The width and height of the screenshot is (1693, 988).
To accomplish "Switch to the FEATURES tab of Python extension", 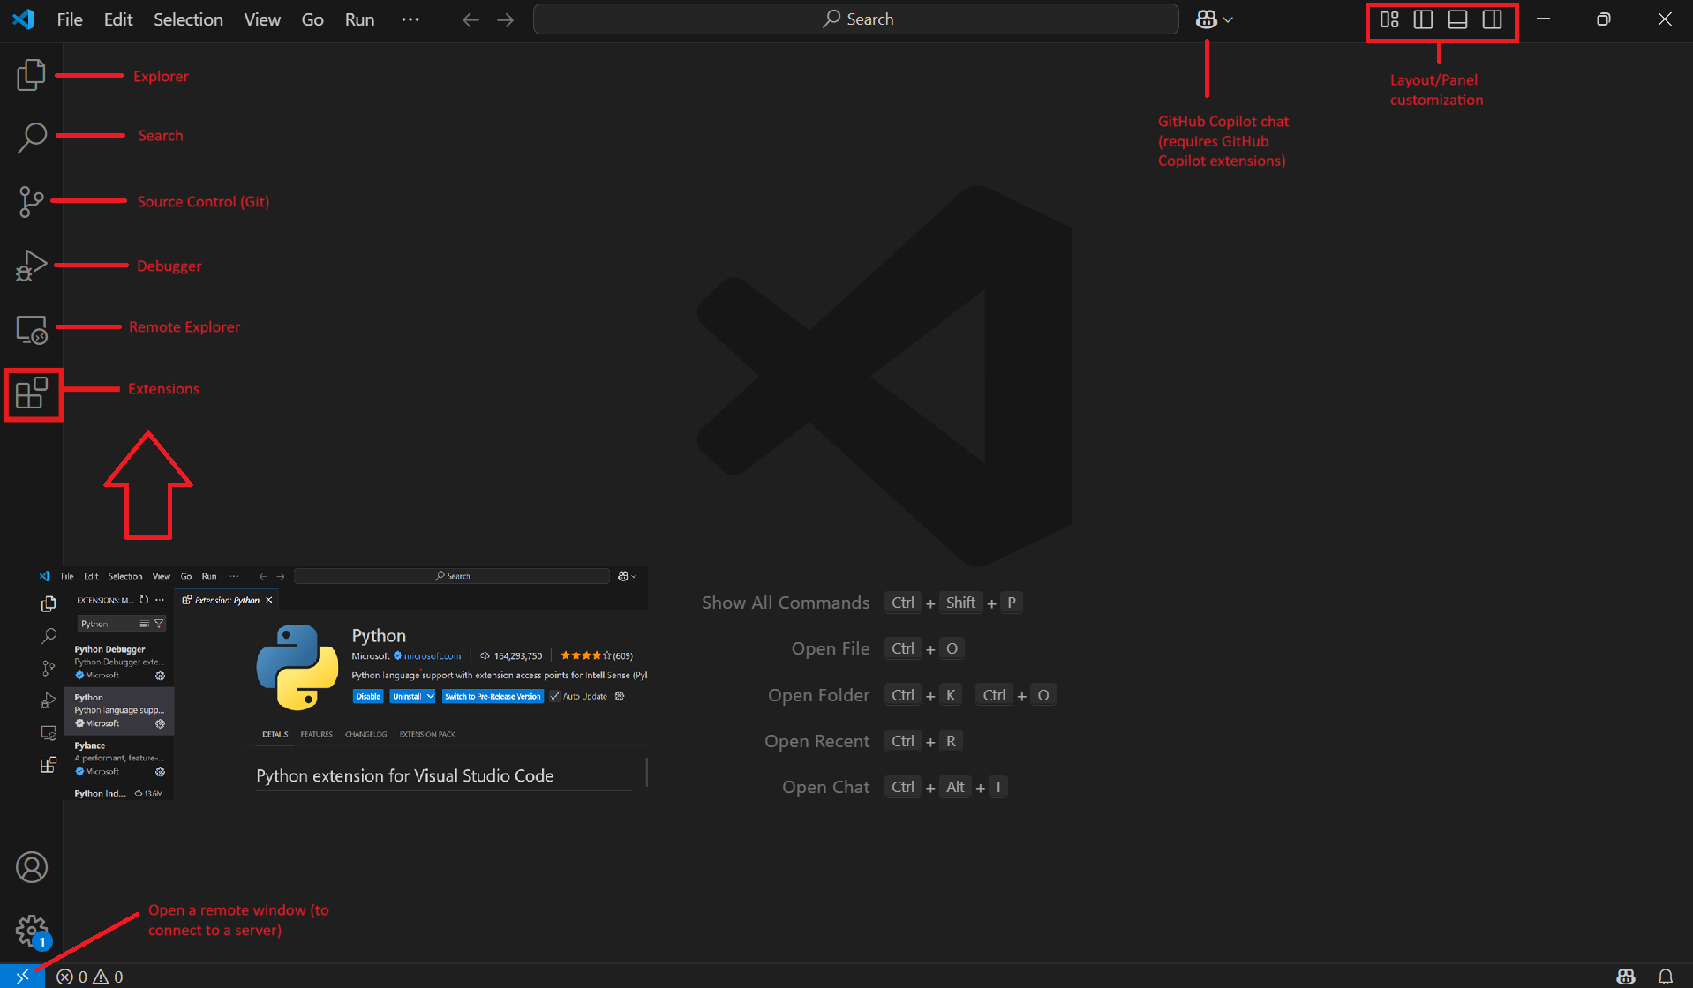I will pos(316,733).
